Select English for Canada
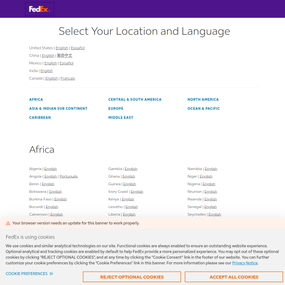 (51, 78)
